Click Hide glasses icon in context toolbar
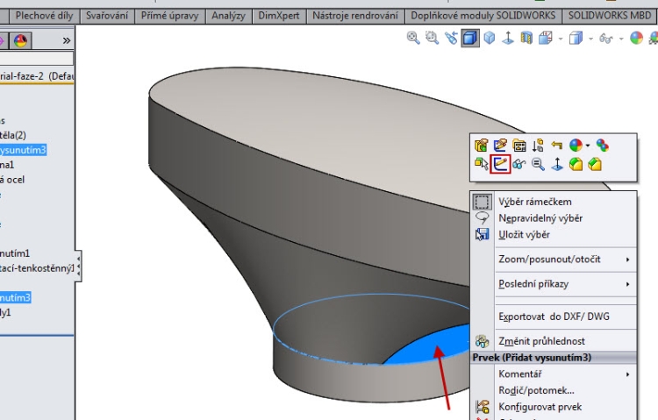The width and height of the screenshot is (658, 420). click(519, 164)
